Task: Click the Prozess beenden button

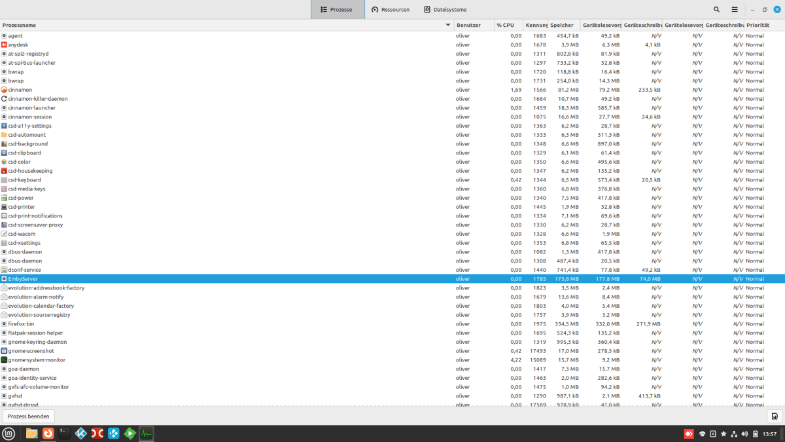Action: (28, 416)
